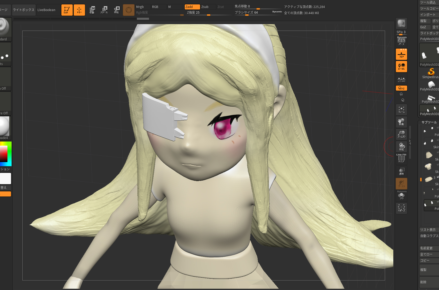Select the belt ring subtool thumbnail

click(x=428, y=179)
